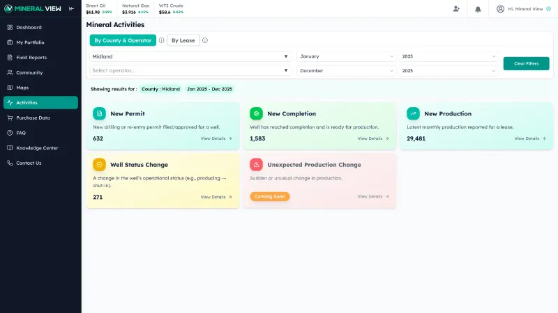Click the arrow beside New Permit View Details
Viewport: 558px width, 313px height.
[230, 138]
